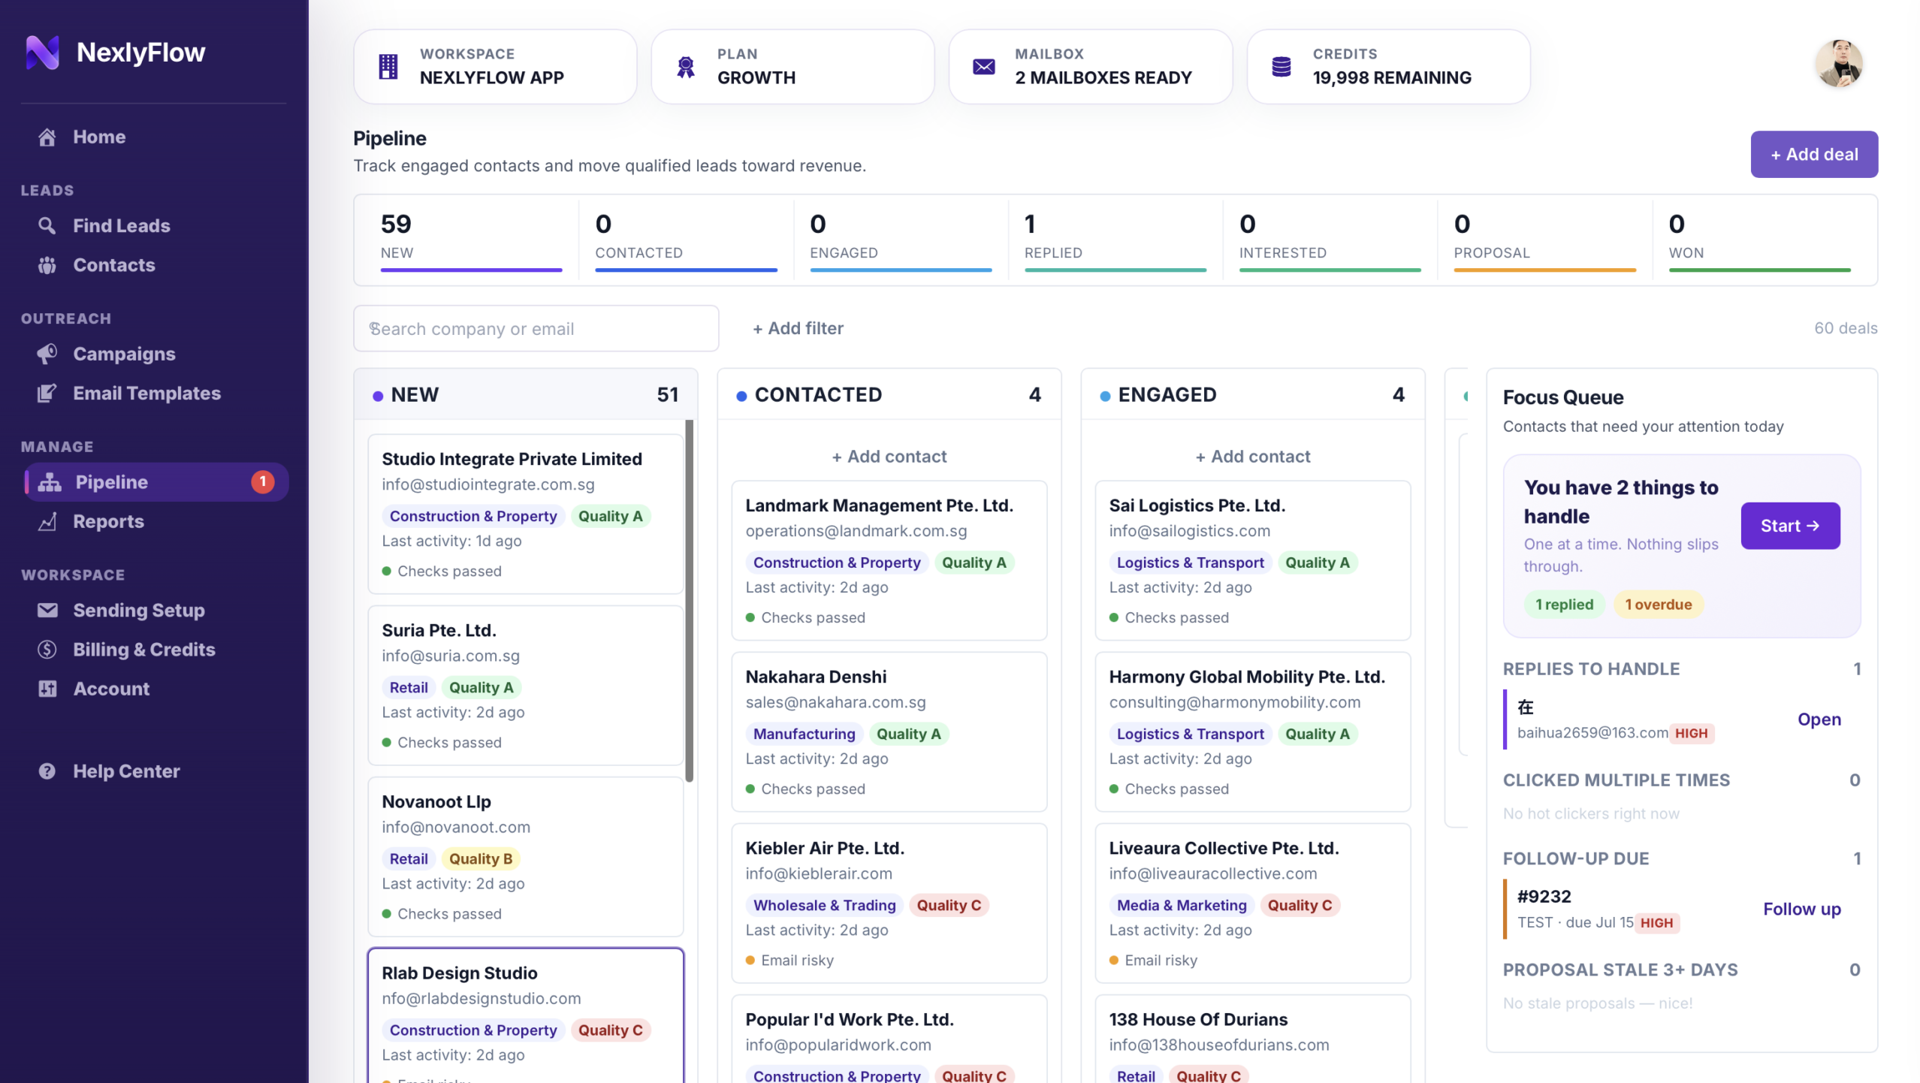The width and height of the screenshot is (1920, 1083).
Task: Click the "CLICKED MULTIPLE TIMES" heading
Action: click(1617, 780)
